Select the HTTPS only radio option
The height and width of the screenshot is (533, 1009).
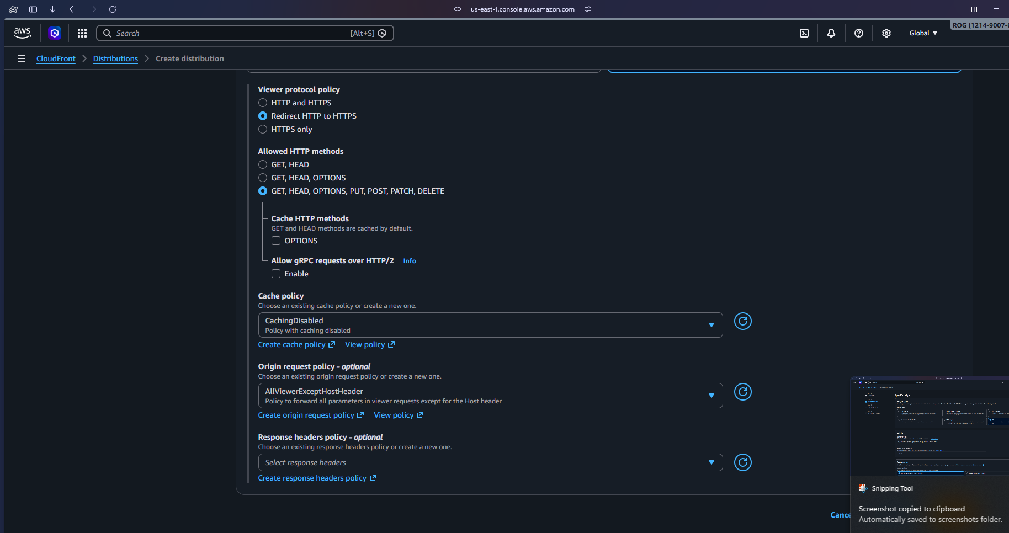pos(263,129)
